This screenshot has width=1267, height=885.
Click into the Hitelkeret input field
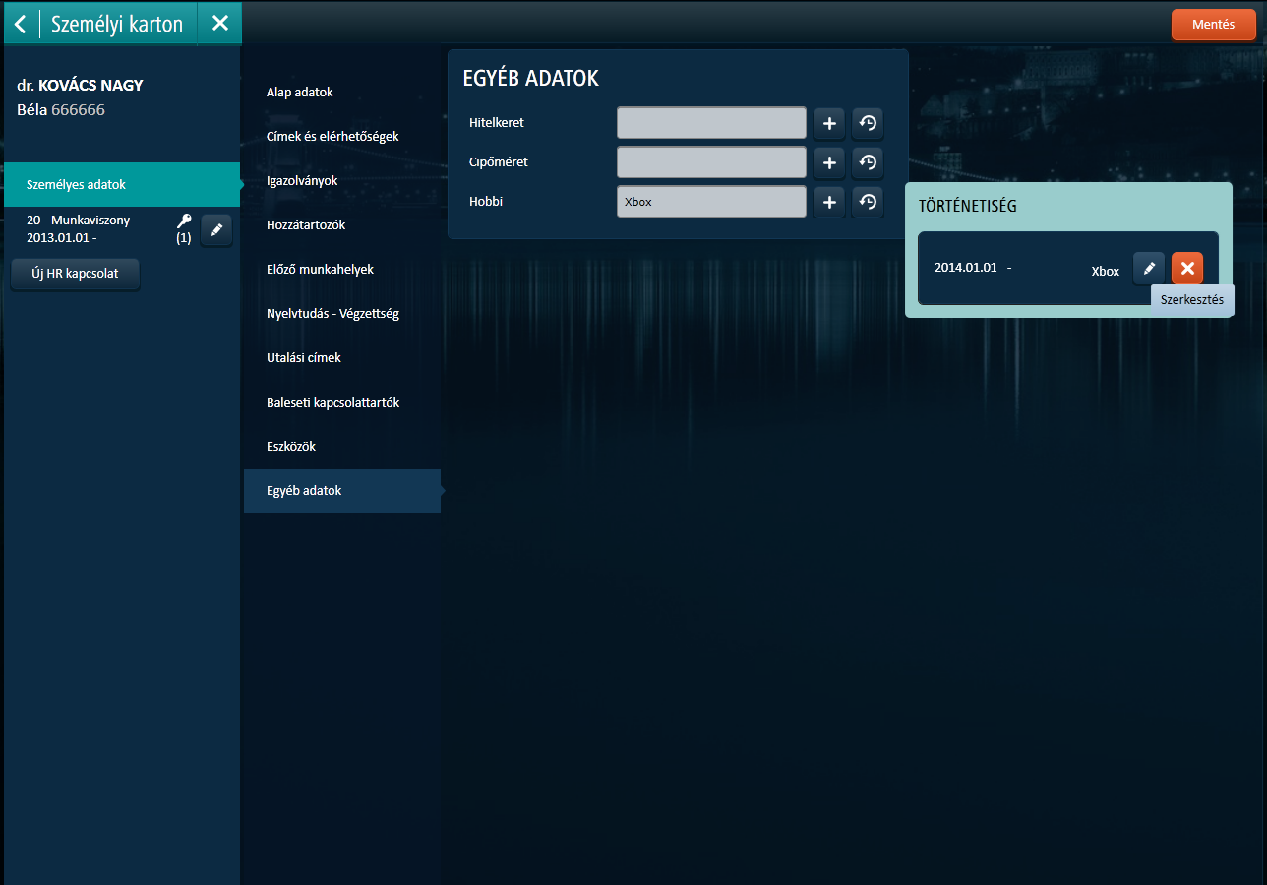pyautogui.click(x=711, y=123)
